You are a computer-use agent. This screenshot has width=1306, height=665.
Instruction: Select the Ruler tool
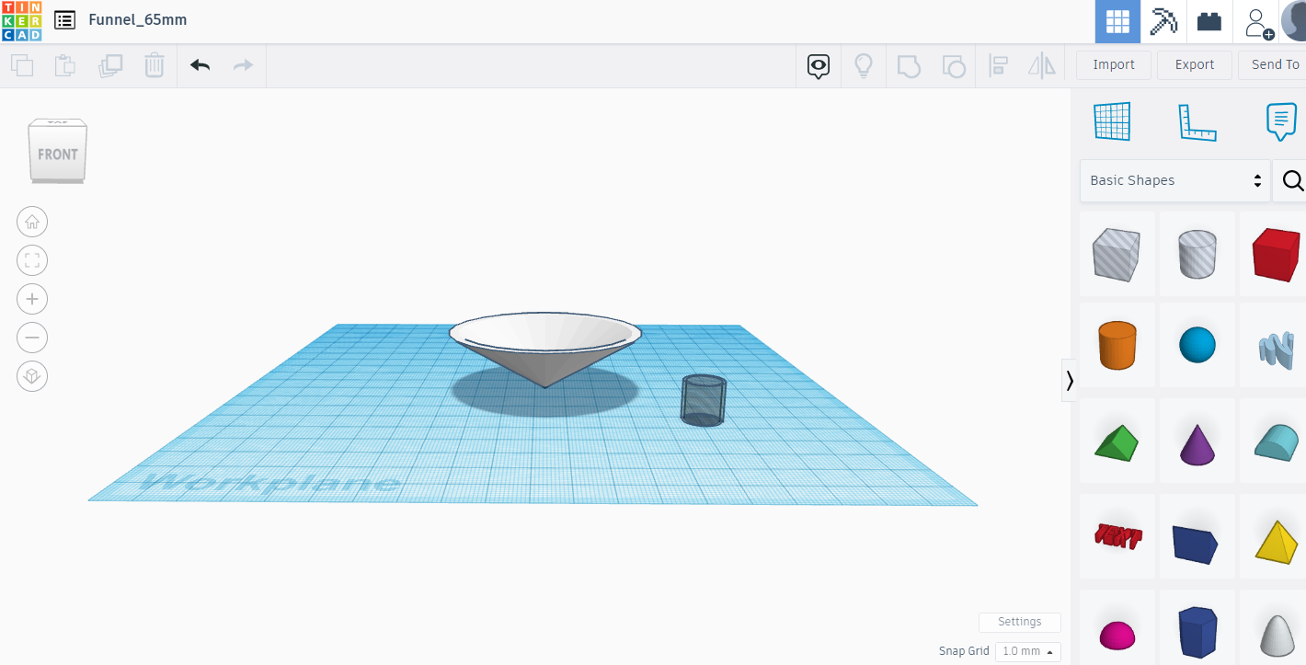click(x=1197, y=122)
